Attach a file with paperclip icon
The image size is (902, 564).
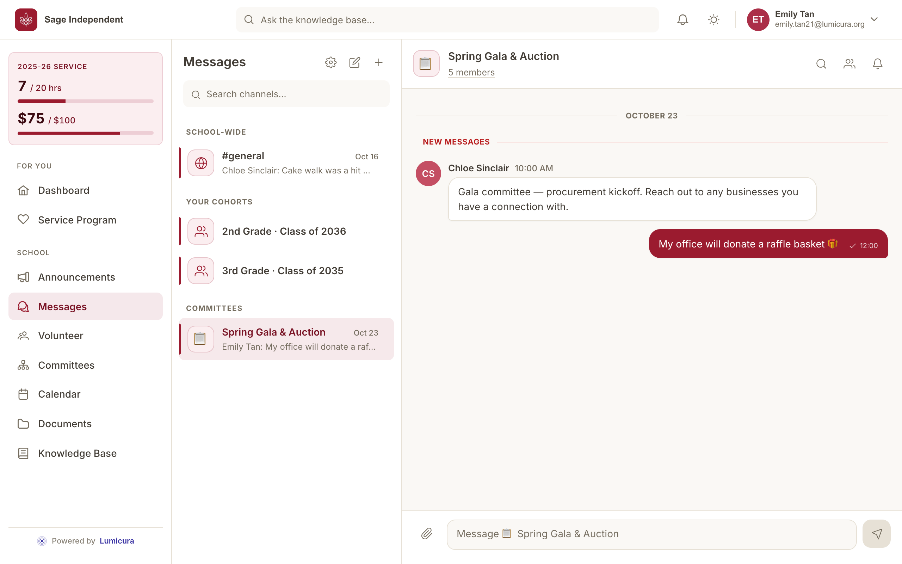coord(427,534)
